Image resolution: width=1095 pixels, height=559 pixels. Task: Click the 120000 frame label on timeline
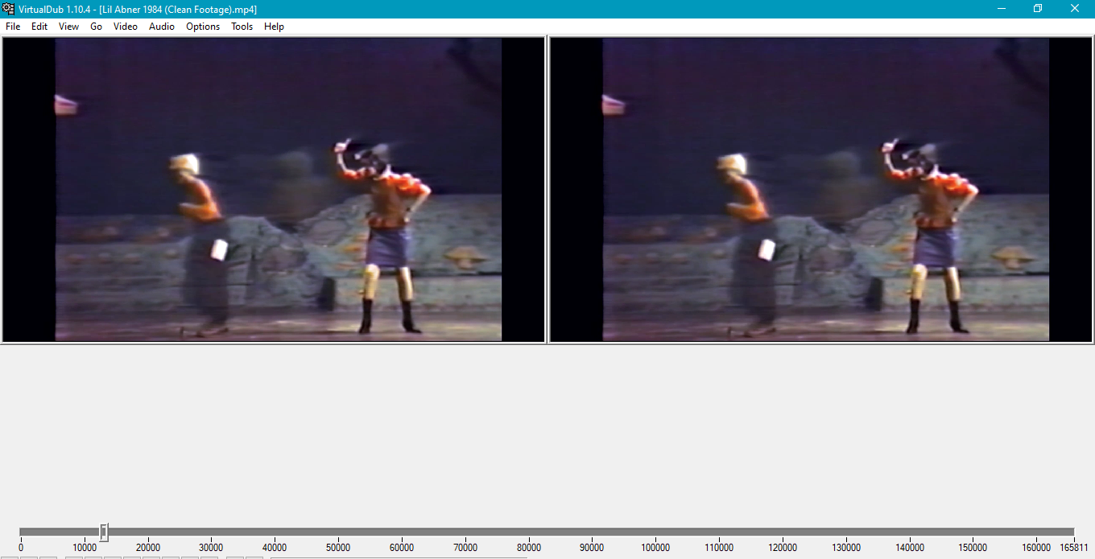pos(783,548)
